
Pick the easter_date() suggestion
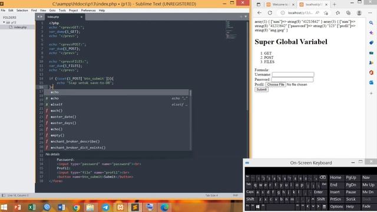coord(117,117)
